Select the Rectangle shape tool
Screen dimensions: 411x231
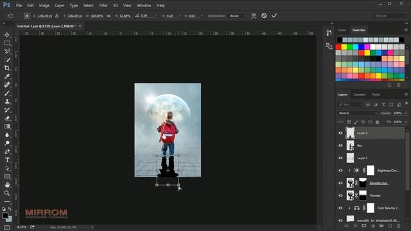click(x=7, y=176)
